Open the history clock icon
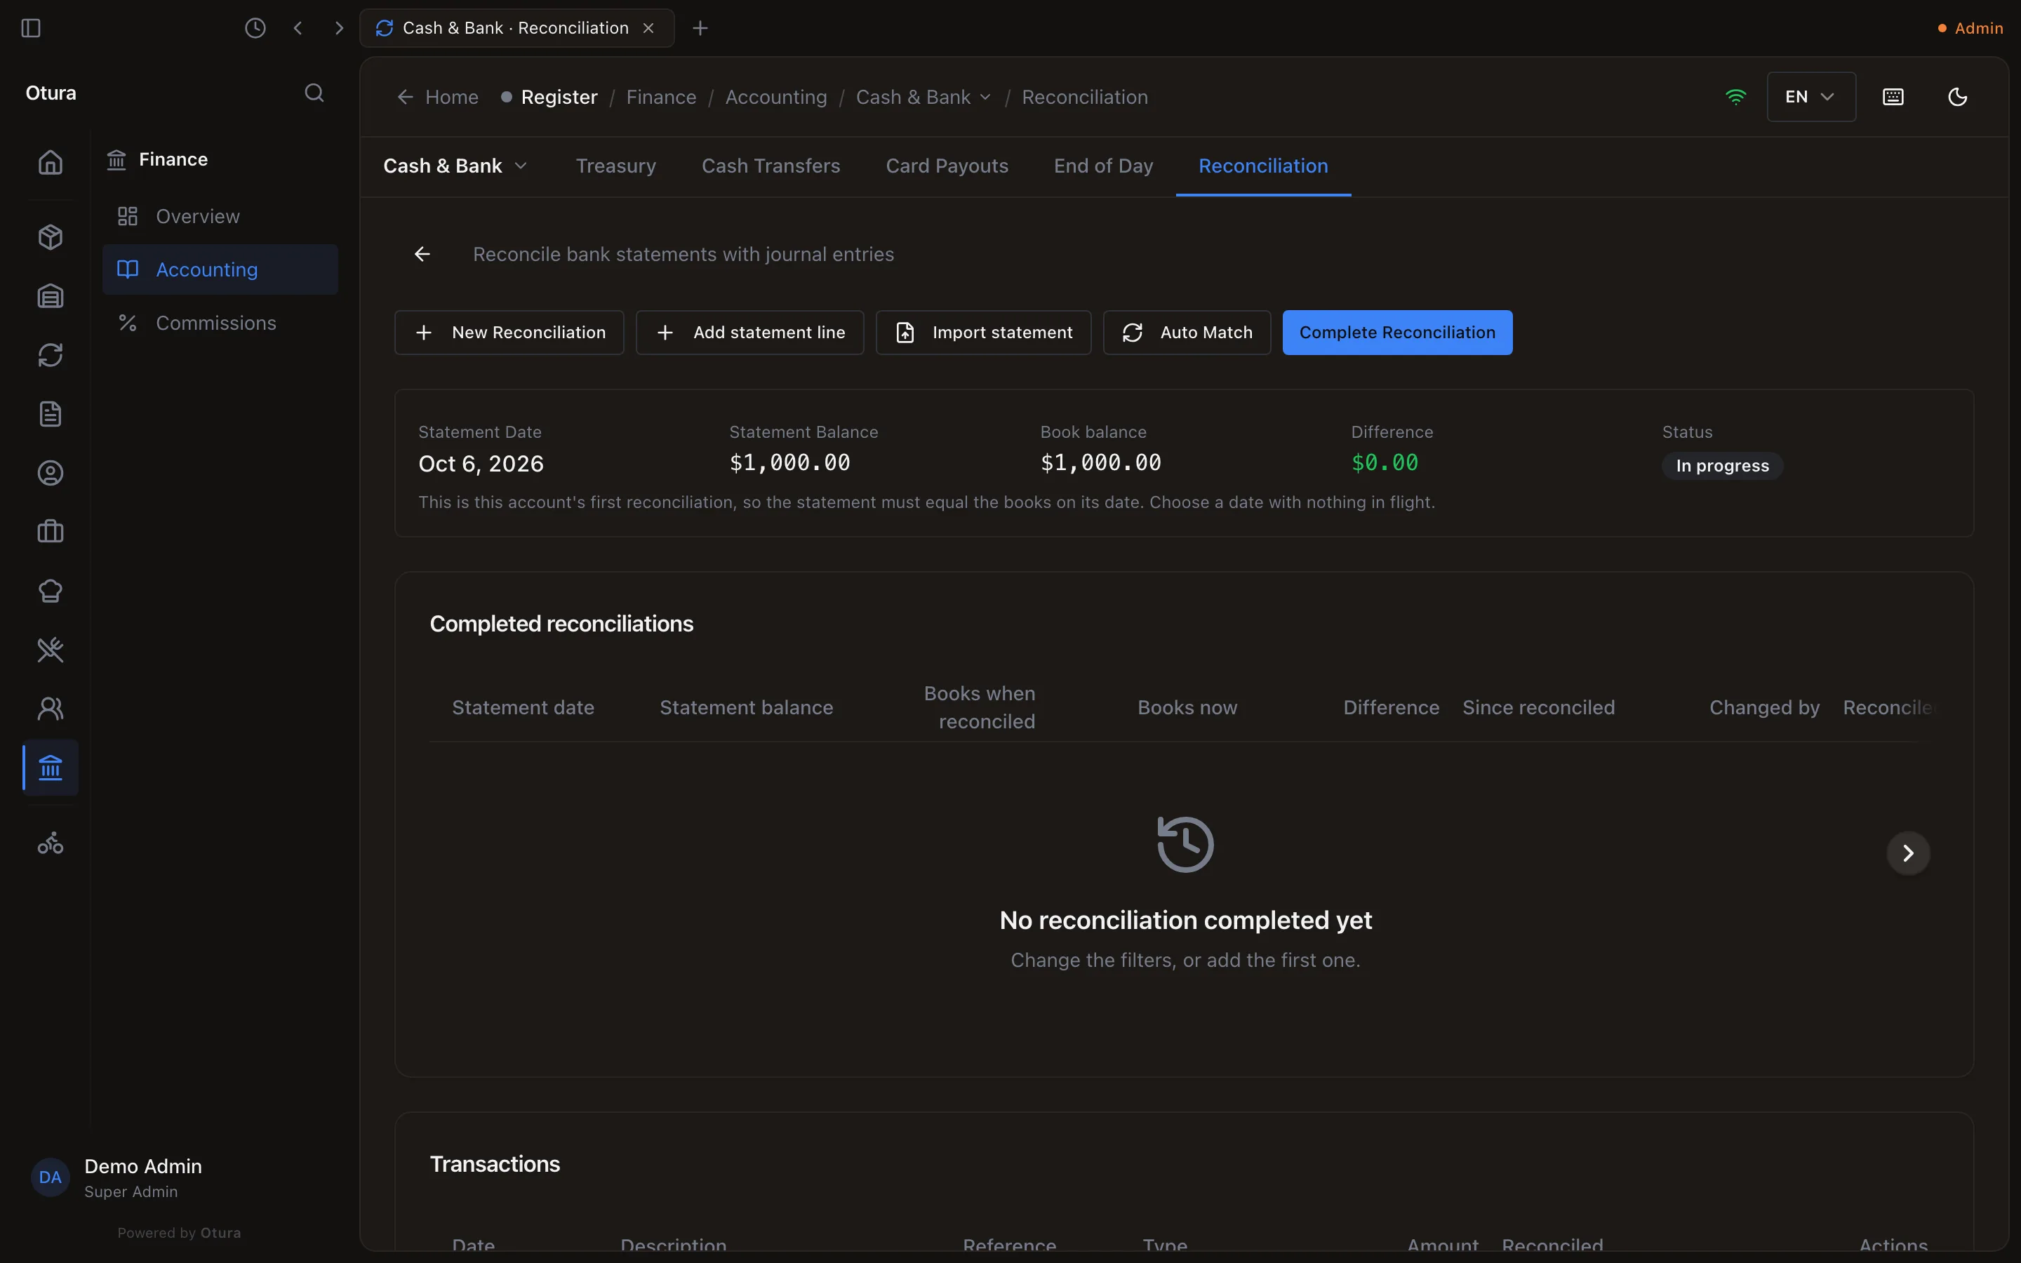The image size is (2021, 1263). click(255, 28)
